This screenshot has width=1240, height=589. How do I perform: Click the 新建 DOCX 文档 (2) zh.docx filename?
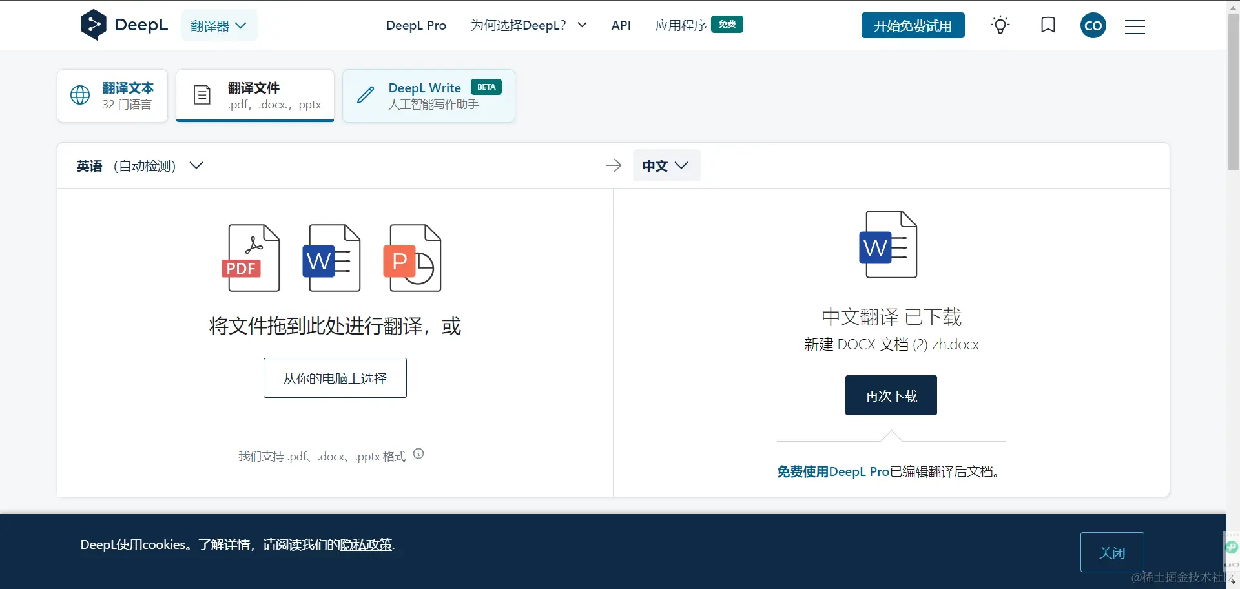(891, 344)
